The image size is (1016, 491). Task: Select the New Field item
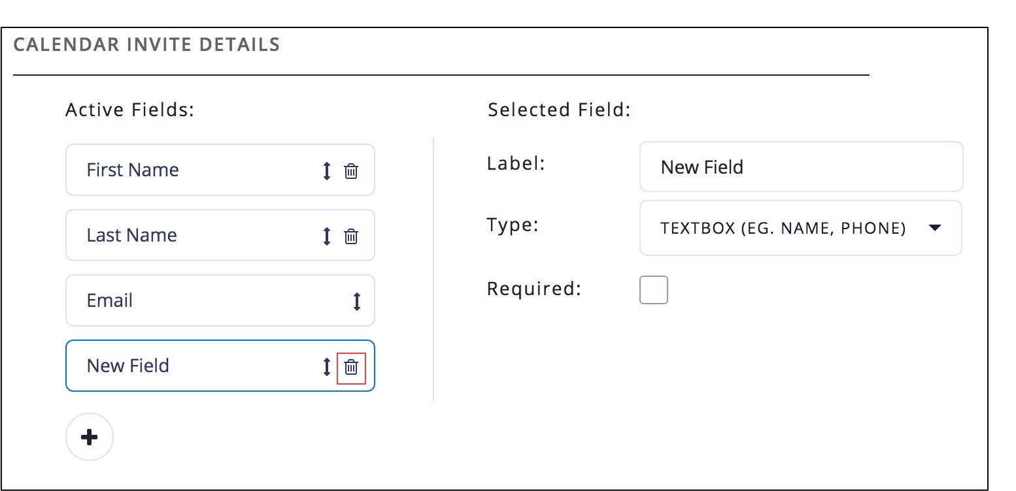pyautogui.click(x=128, y=366)
